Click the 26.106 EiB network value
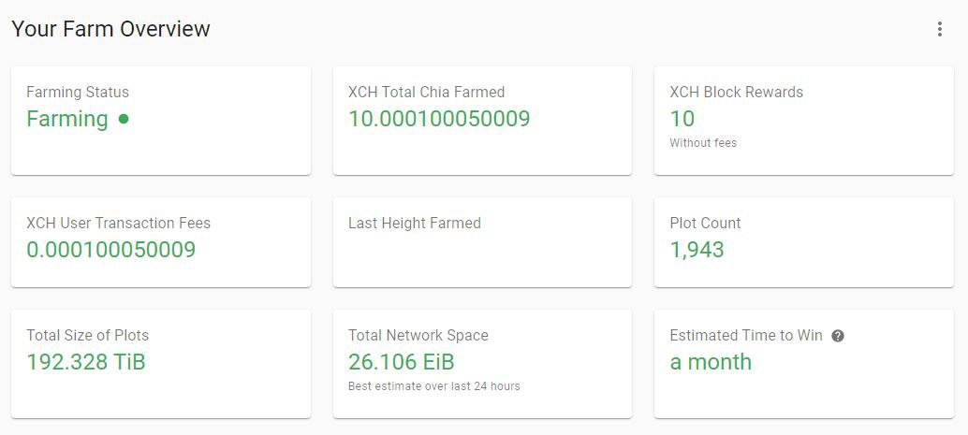This screenshot has width=968, height=435. tap(402, 362)
